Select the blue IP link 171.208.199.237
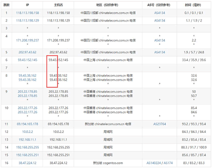 (x=27, y=40)
